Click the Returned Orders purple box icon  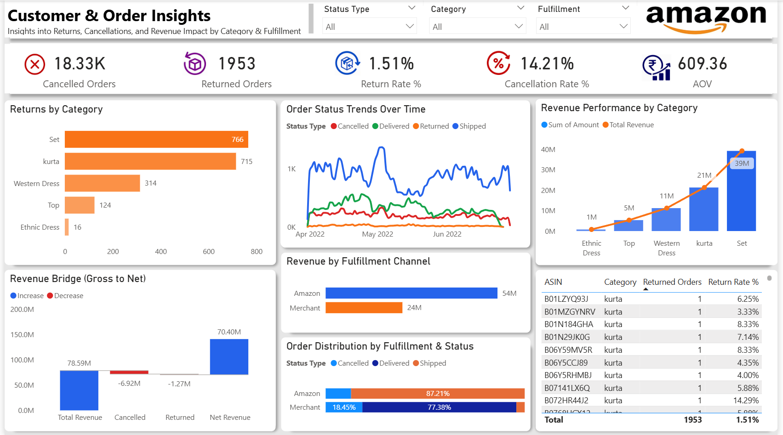pyautogui.click(x=195, y=63)
